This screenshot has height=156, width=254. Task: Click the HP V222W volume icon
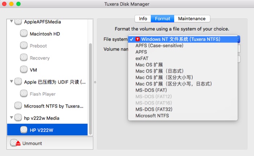point(24,130)
